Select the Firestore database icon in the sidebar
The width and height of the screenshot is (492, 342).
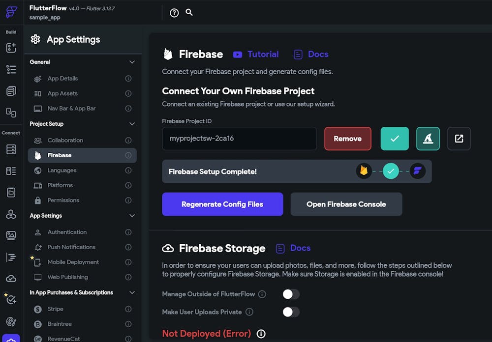coord(11,149)
